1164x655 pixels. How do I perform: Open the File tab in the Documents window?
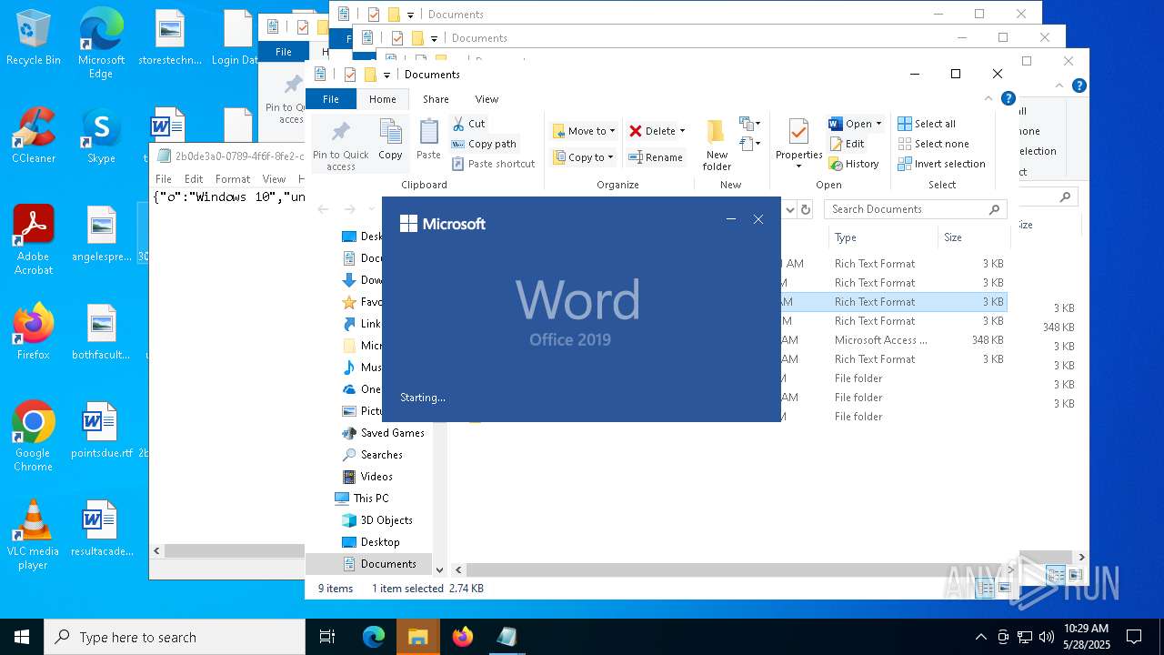point(331,99)
